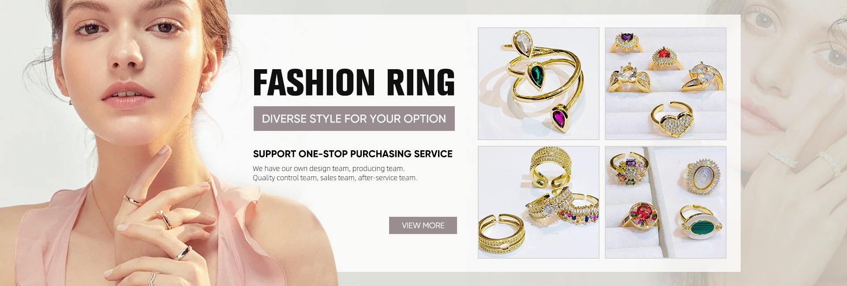This screenshot has width=847, height=286.
Task: Click the FASHION RING heading
Action: 354,82
